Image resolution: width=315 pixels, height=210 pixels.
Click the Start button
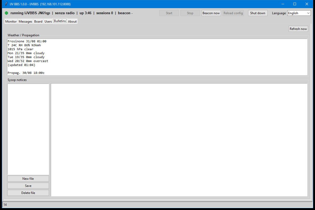(x=169, y=13)
